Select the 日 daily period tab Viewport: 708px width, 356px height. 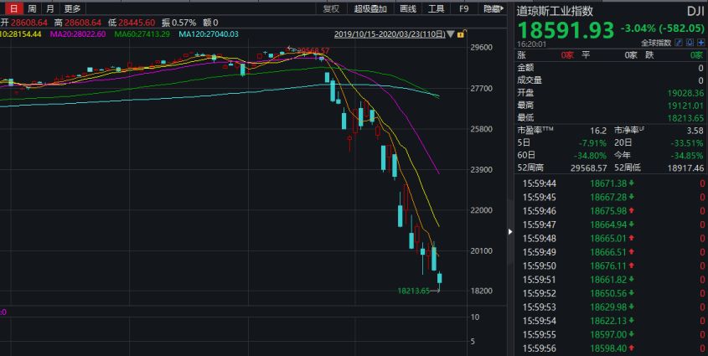(x=13, y=8)
